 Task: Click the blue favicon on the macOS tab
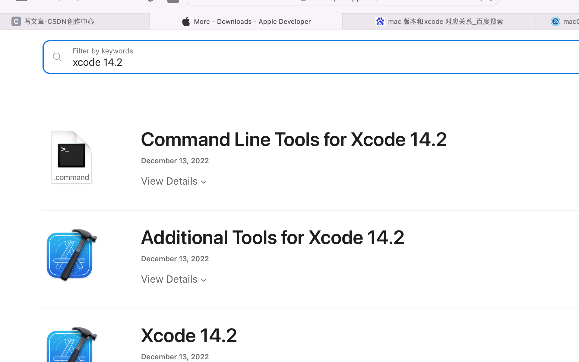[x=555, y=21]
